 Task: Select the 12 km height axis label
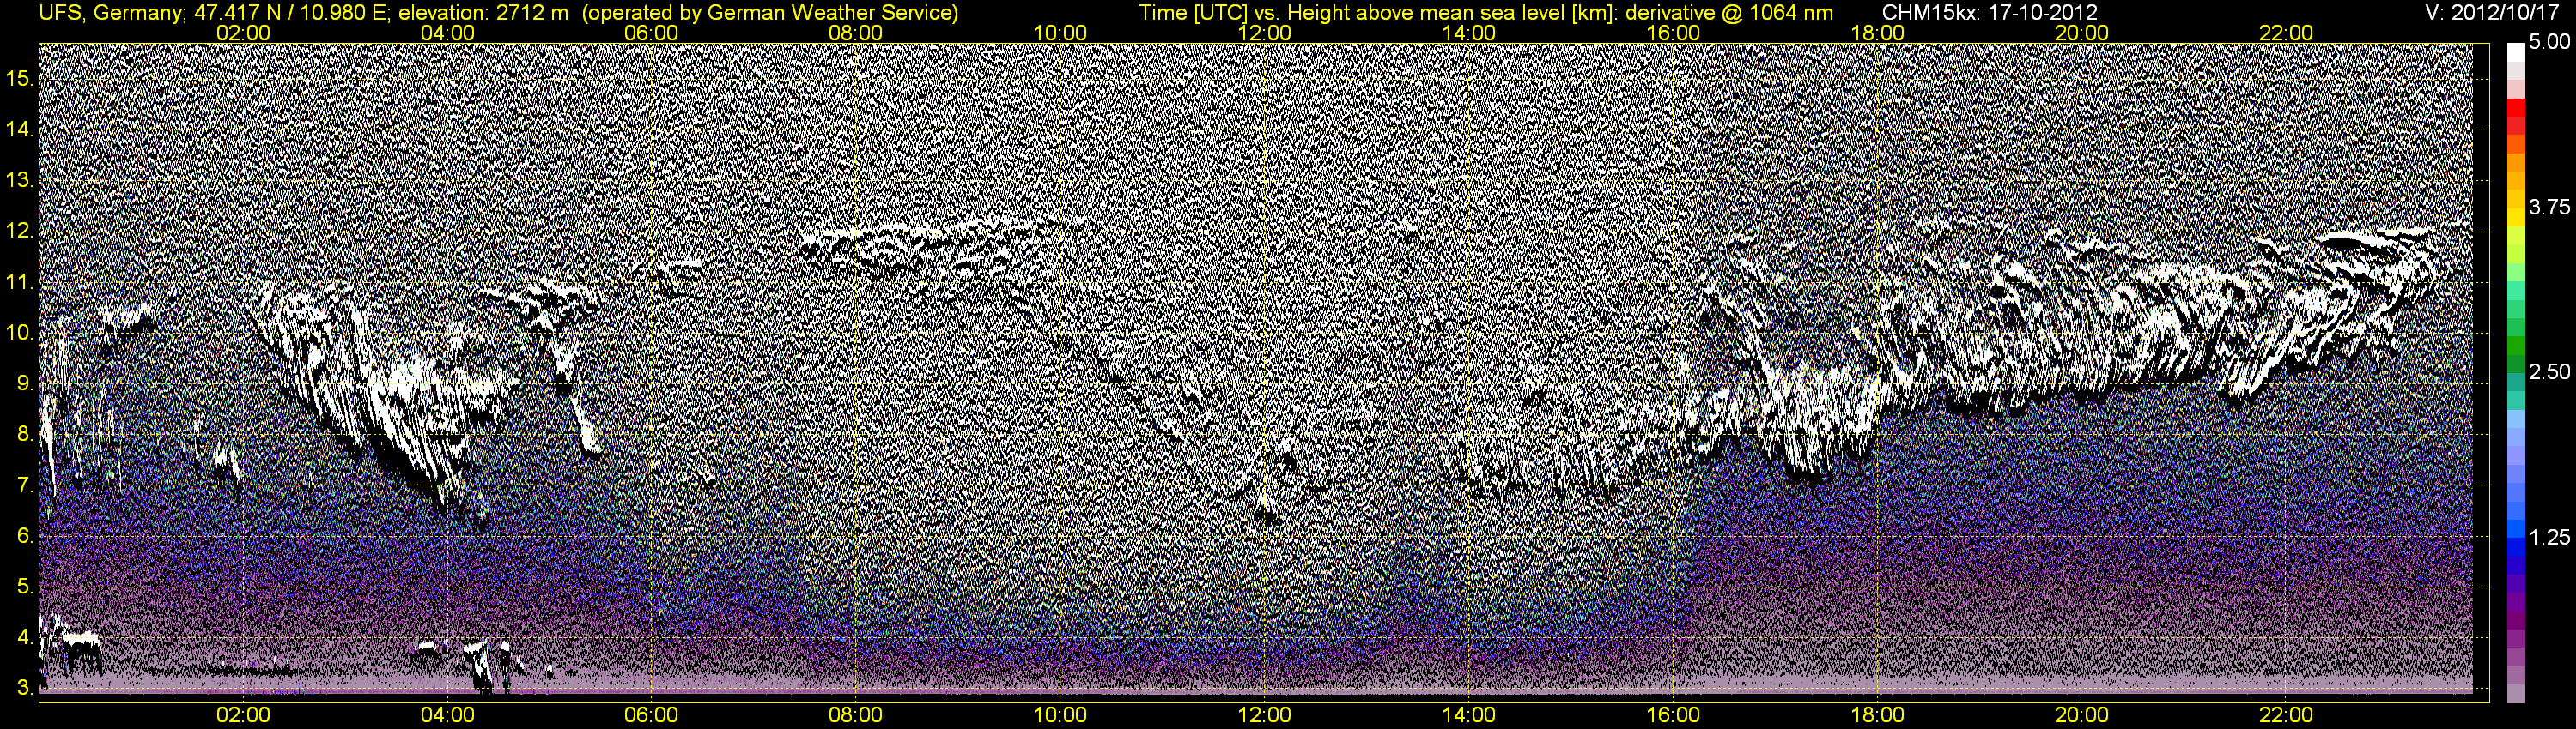[19, 231]
